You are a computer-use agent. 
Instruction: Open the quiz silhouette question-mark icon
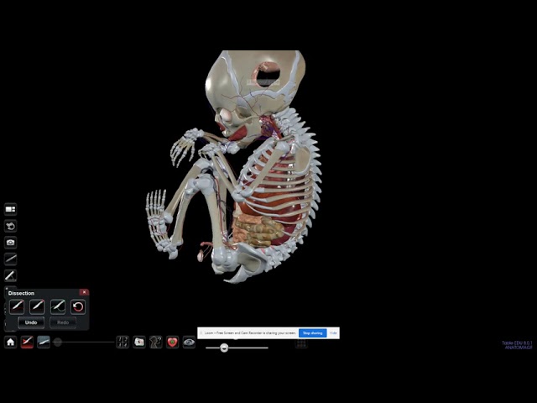coord(155,342)
